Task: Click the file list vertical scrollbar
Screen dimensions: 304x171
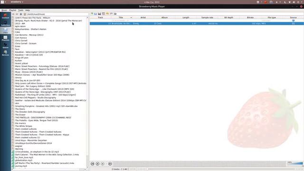Action: [87, 92]
